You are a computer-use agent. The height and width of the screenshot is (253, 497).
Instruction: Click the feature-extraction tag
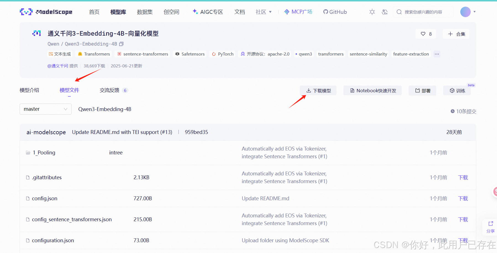coord(411,54)
